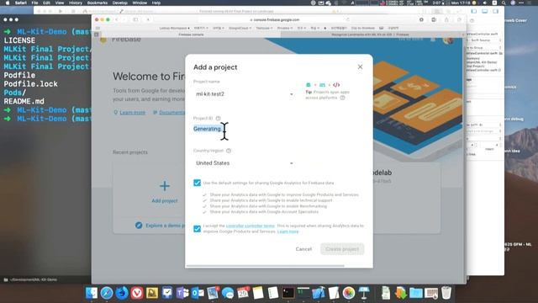Click the Add project card label
The width and height of the screenshot is (538, 303).
point(165,200)
